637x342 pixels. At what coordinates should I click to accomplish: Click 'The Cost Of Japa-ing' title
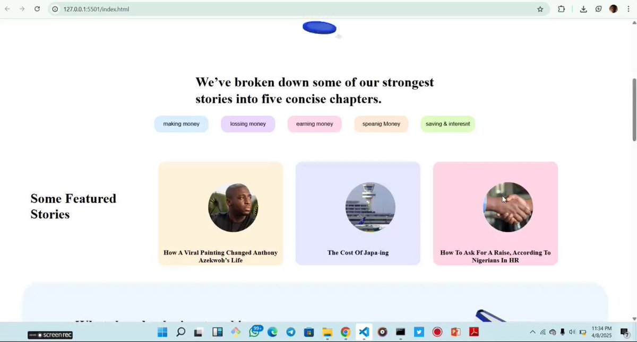tap(358, 253)
